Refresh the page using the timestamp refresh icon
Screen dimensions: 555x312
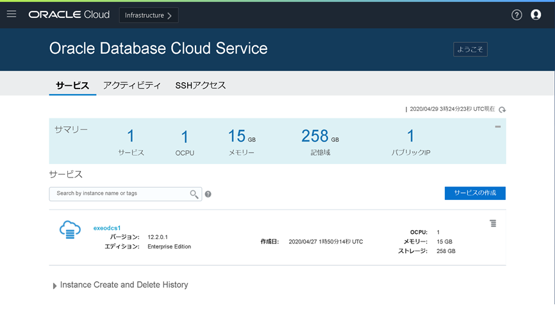502,110
